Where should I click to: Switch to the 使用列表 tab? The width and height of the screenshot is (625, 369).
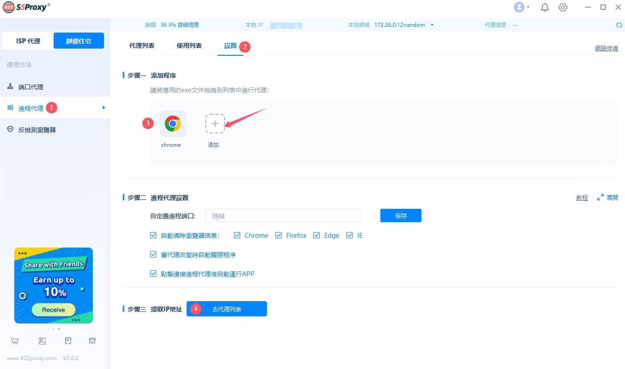pyautogui.click(x=189, y=46)
